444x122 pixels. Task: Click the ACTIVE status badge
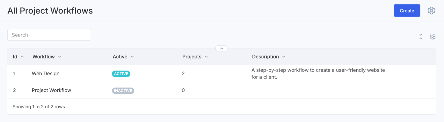(x=121, y=74)
